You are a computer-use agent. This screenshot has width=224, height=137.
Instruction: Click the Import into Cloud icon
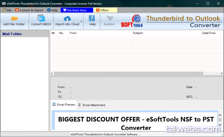tap(67, 18)
